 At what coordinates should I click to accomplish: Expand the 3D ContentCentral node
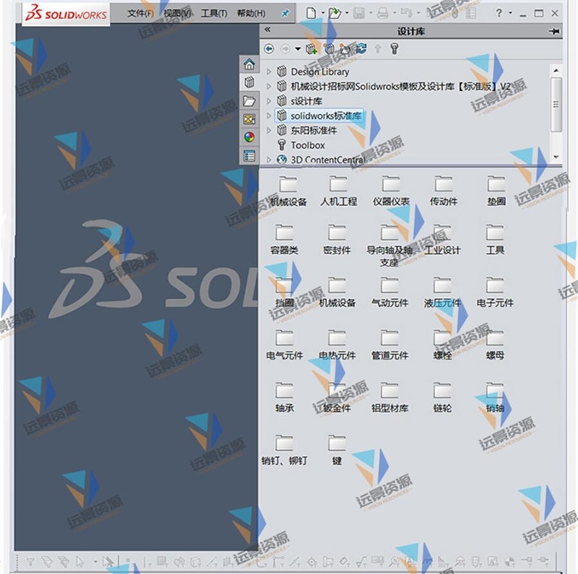[x=269, y=160]
